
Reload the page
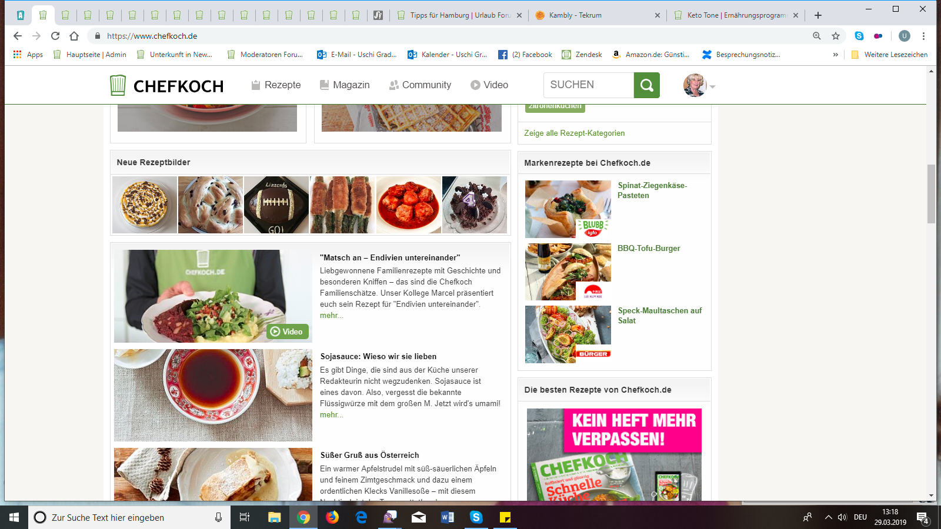55,36
